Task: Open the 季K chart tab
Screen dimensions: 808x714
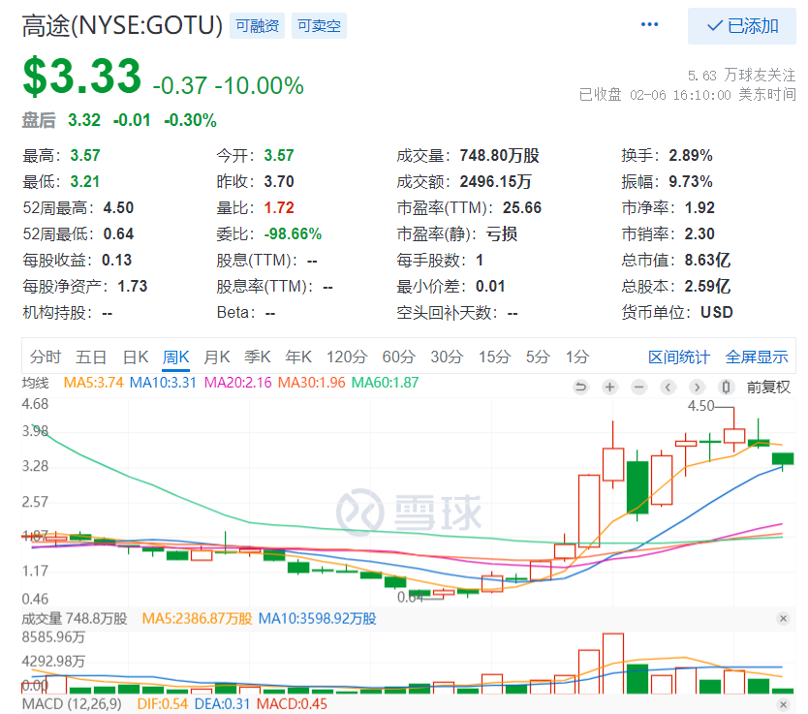Action: click(x=257, y=357)
